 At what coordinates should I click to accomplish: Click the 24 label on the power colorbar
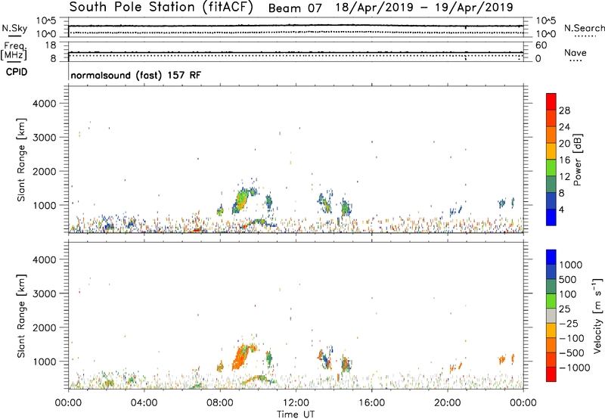(564, 127)
